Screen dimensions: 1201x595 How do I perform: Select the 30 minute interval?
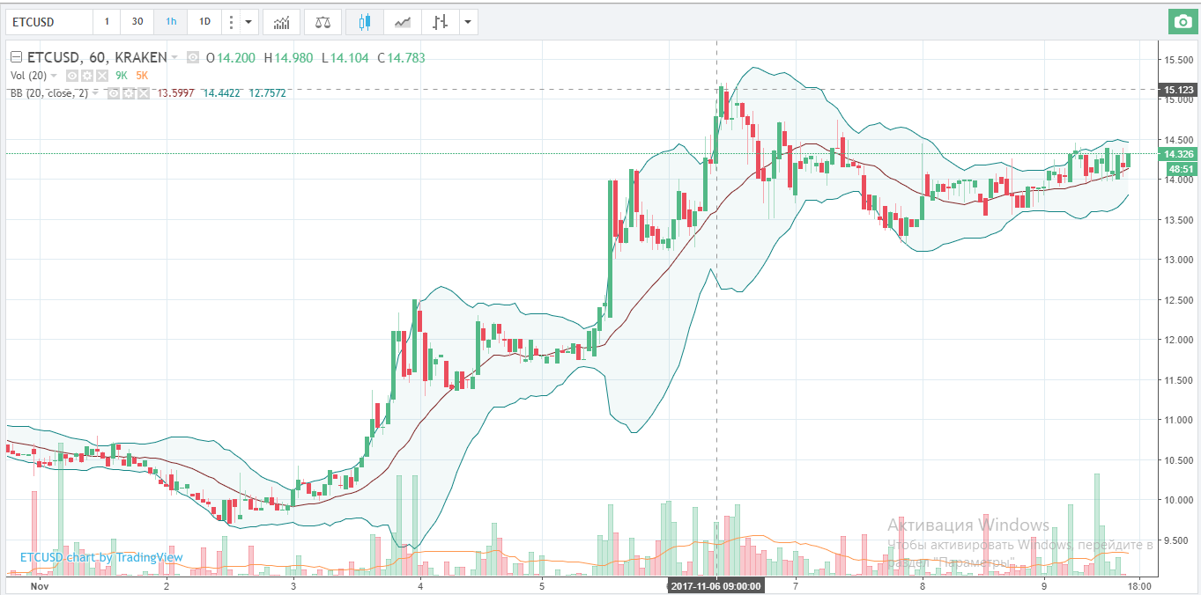137,21
